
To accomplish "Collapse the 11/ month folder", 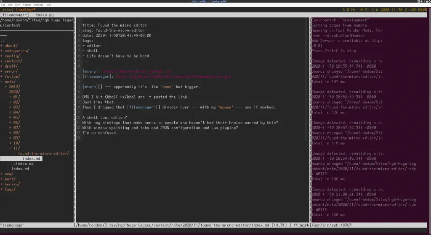I will tap(15, 148).
